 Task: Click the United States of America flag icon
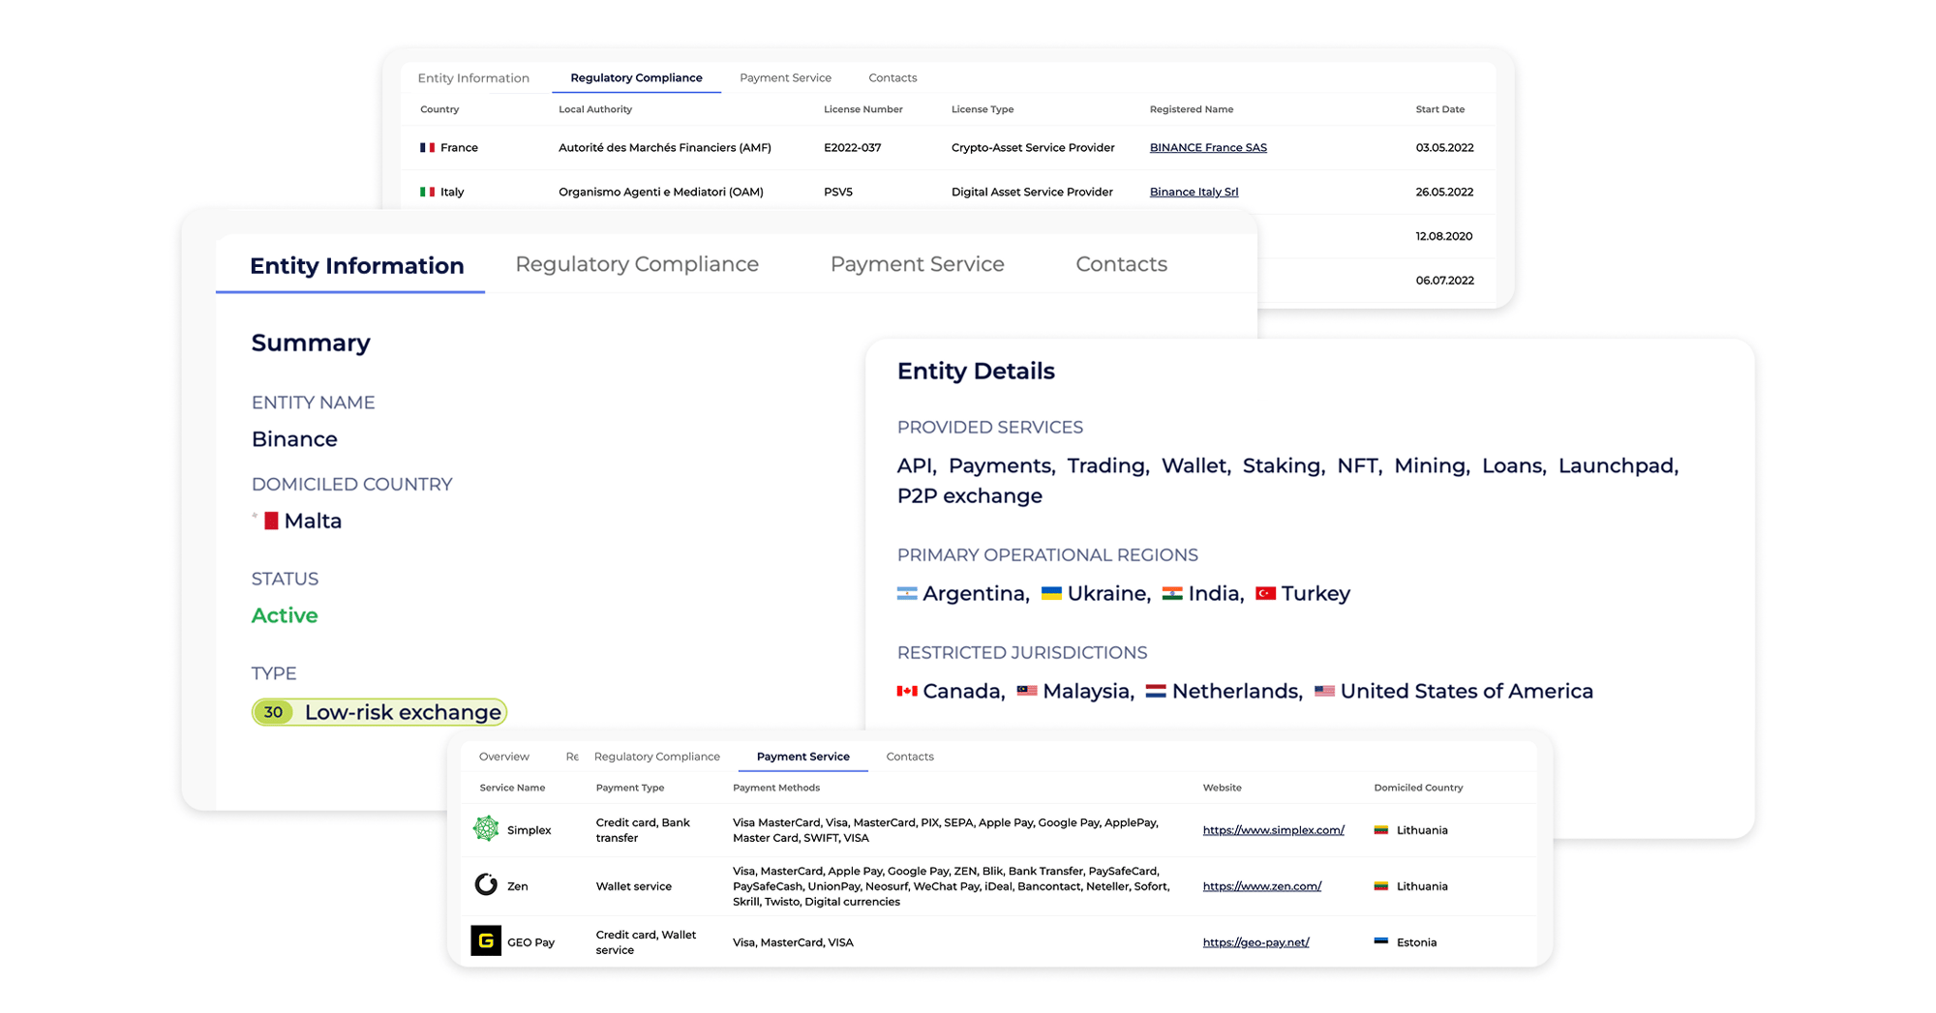click(x=1324, y=691)
